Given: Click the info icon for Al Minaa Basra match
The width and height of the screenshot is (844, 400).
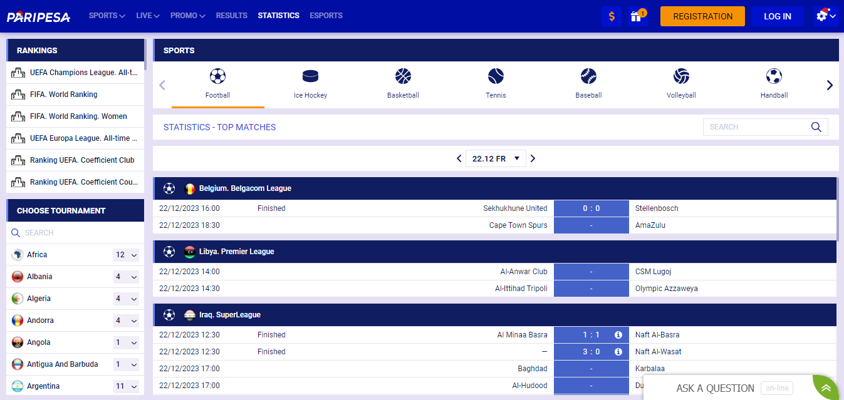Looking at the screenshot, I should click(618, 335).
